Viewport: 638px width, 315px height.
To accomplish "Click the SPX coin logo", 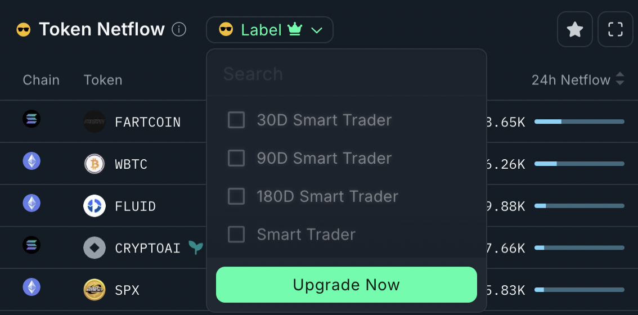I will 95,290.
